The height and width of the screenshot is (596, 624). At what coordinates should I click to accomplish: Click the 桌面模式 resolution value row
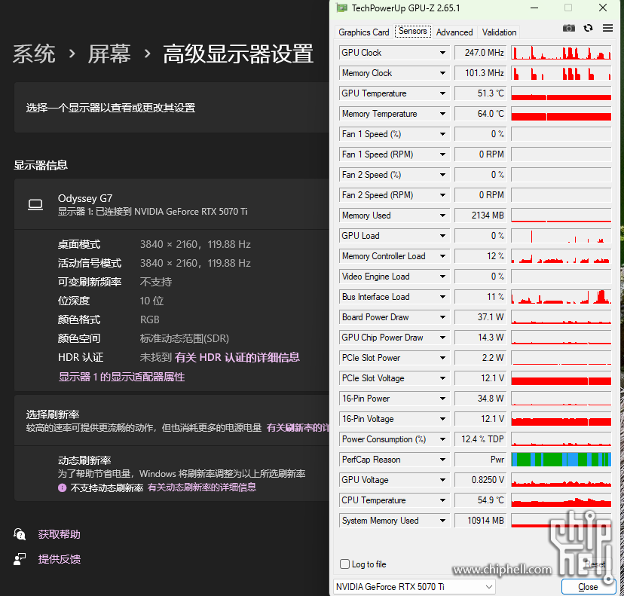195,244
